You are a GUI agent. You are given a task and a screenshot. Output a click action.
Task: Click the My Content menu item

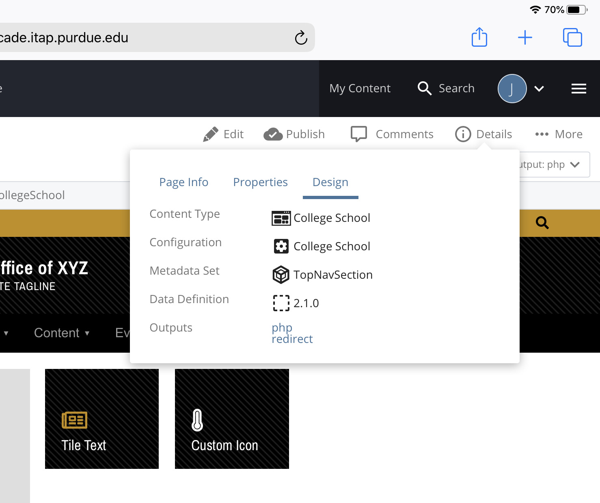[x=360, y=88]
